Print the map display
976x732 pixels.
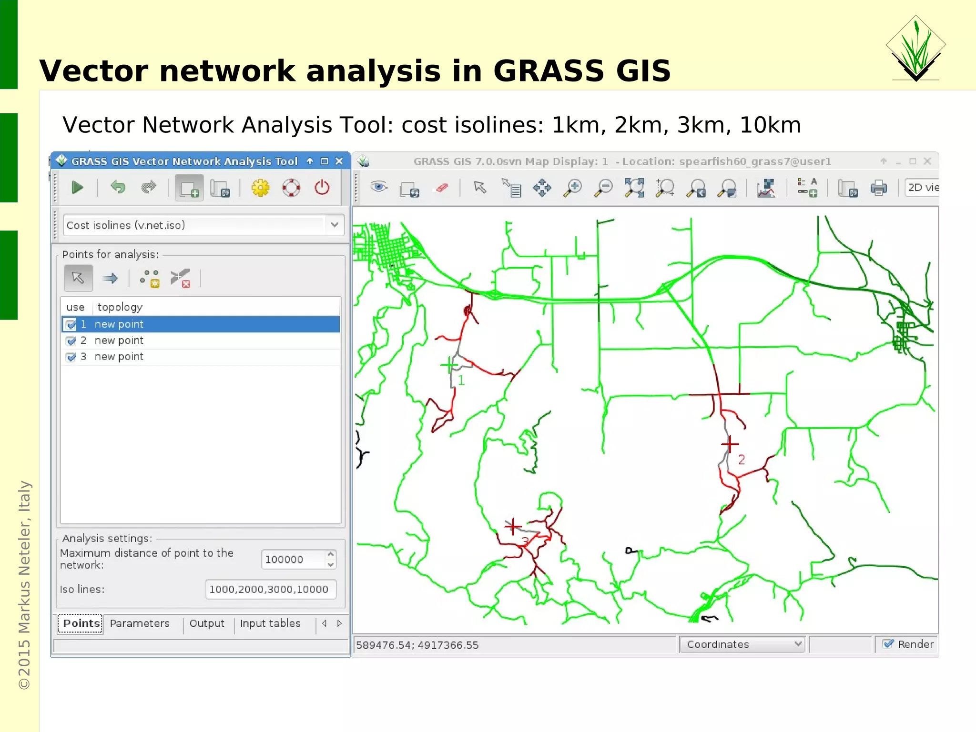pyautogui.click(x=878, y=188)
